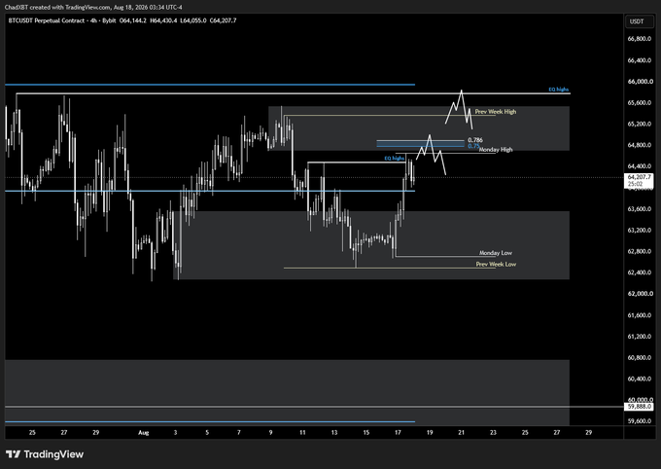Screen dimensions: 661x469
Task: Click 66,000.0 on the price axis
Action: pos(639,82)
